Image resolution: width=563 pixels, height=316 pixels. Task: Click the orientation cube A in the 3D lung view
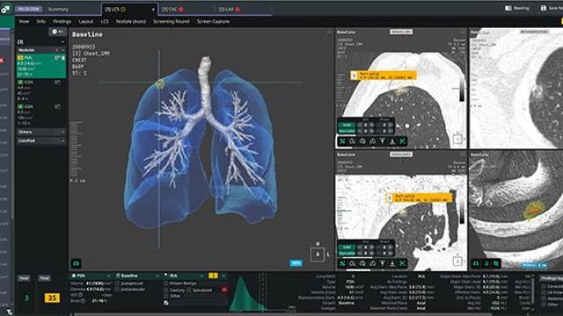click(318, 255)
